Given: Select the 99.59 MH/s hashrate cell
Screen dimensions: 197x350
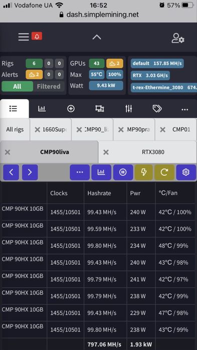Looking at the screenshot, I should coord(102,229).
